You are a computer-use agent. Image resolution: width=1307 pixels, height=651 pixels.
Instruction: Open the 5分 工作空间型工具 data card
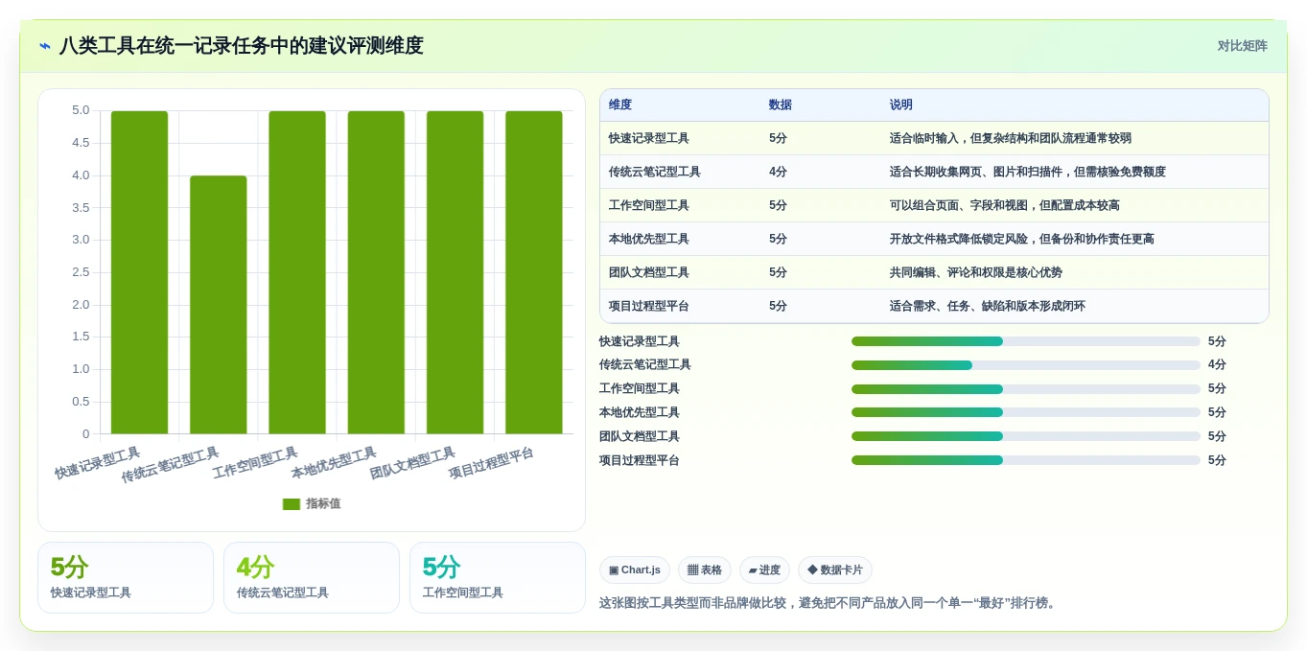click(x=498, y=577)
